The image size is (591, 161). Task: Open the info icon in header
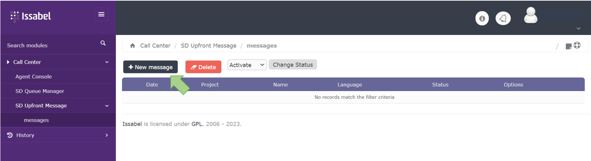pyautogui.click(x=482, y=19)
